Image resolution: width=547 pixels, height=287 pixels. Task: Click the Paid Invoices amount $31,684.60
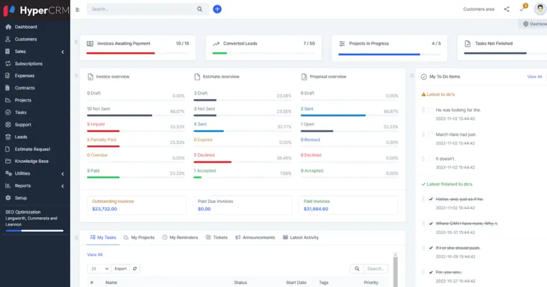tap(316, 209)
